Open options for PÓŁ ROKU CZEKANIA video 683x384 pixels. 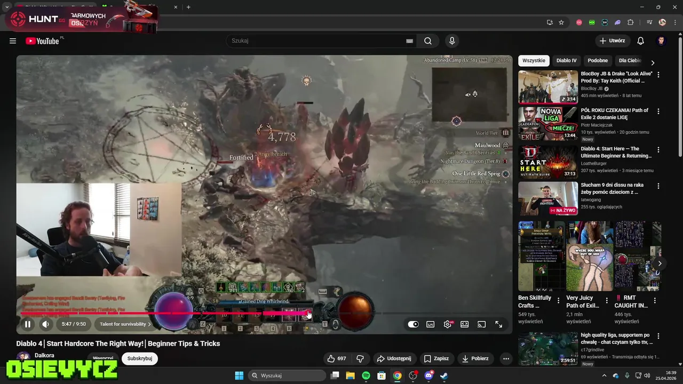click(658, 112)
